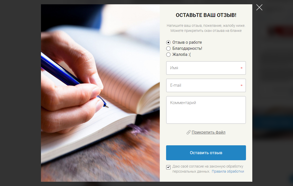Choose the "Благодарность!" radio option
The image size is (293, 186).
168,49
